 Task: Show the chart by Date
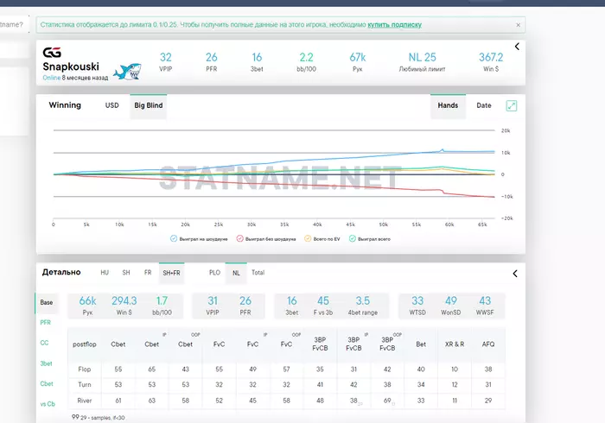484,105
